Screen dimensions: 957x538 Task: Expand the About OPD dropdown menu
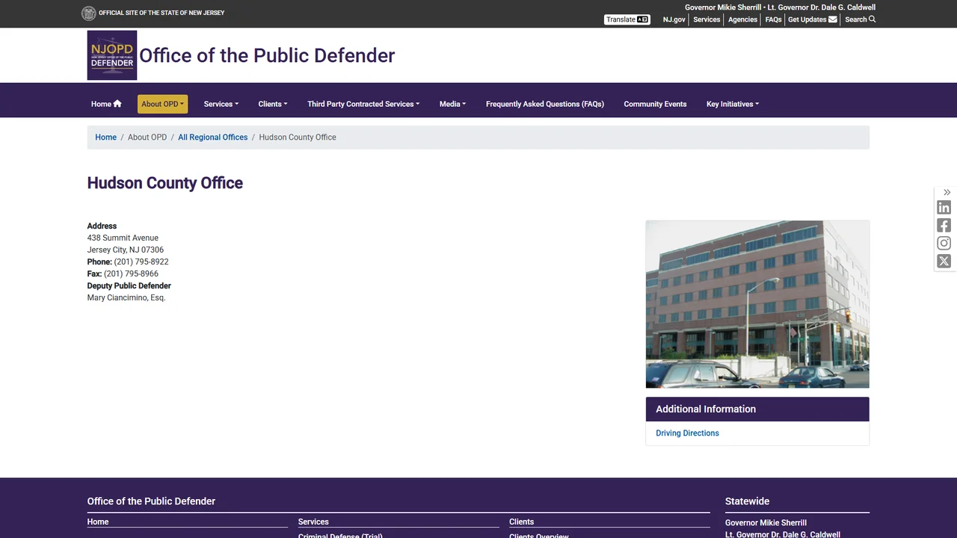162,104
